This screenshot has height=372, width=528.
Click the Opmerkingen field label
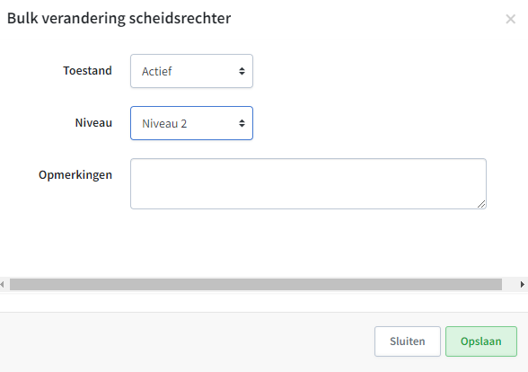tap(75, 175)
